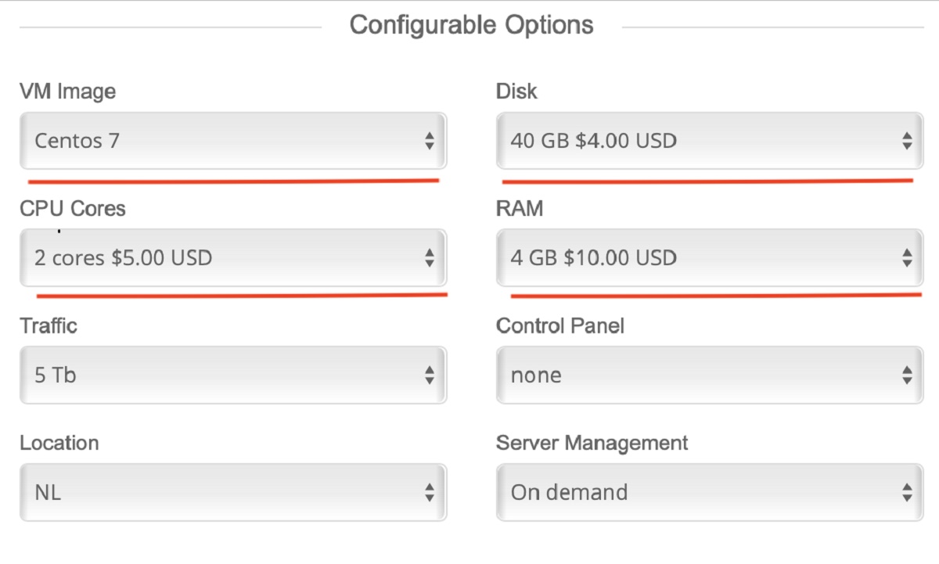Open the RAM dropdown showing 4 GB
The image size is (939, 564).
[x=709, y=257]
